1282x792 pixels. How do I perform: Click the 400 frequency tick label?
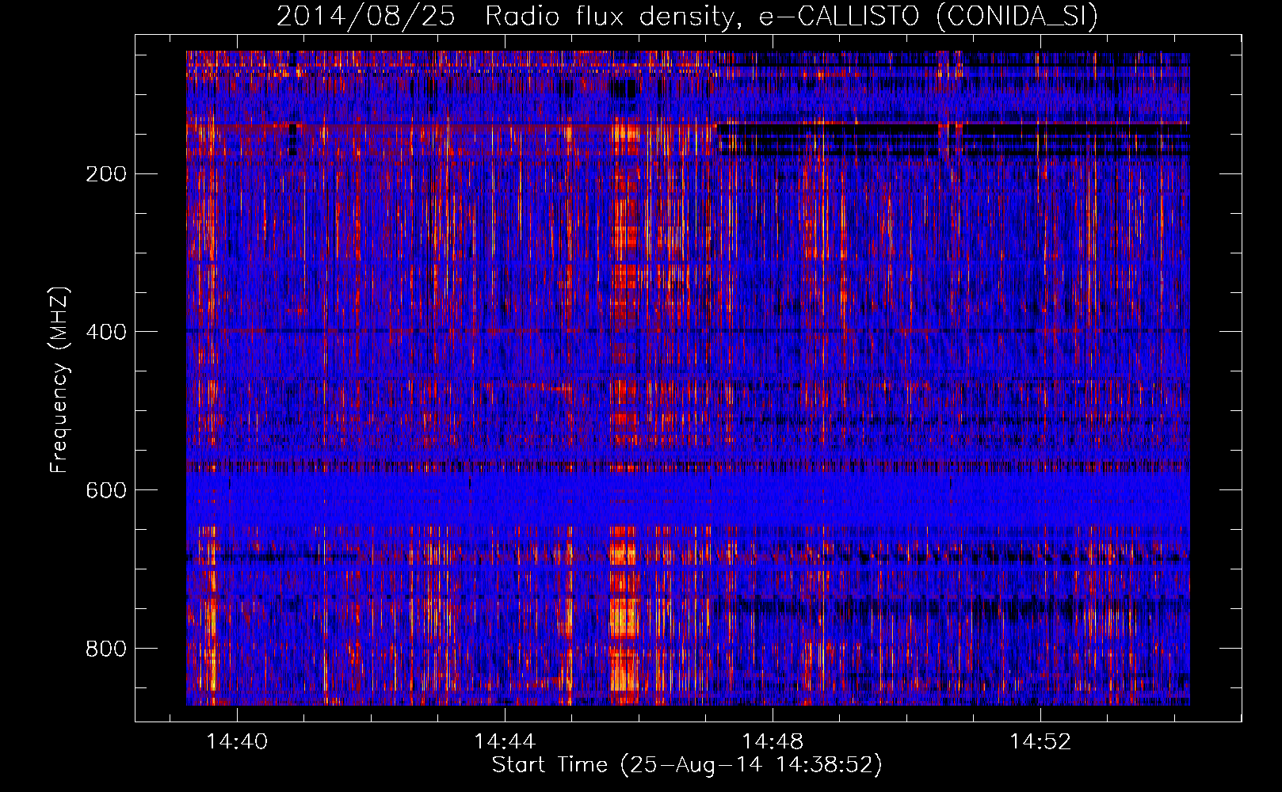[106, 332]
